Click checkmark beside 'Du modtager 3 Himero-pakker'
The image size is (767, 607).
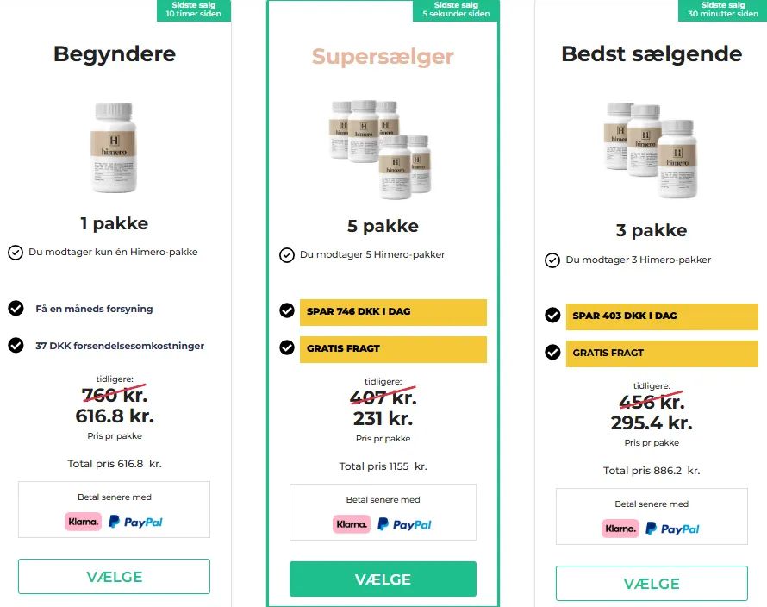[x=552, y=260]
